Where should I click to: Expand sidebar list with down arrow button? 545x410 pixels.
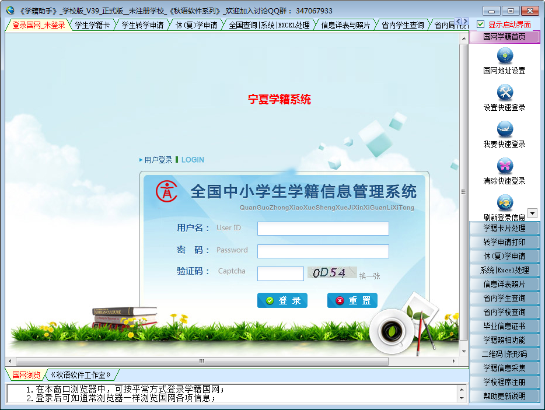[x=532, y=213]
